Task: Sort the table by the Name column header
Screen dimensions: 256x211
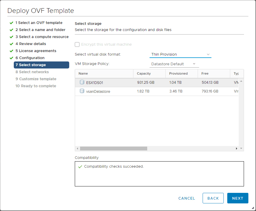Action: click(x=83, y=73)
